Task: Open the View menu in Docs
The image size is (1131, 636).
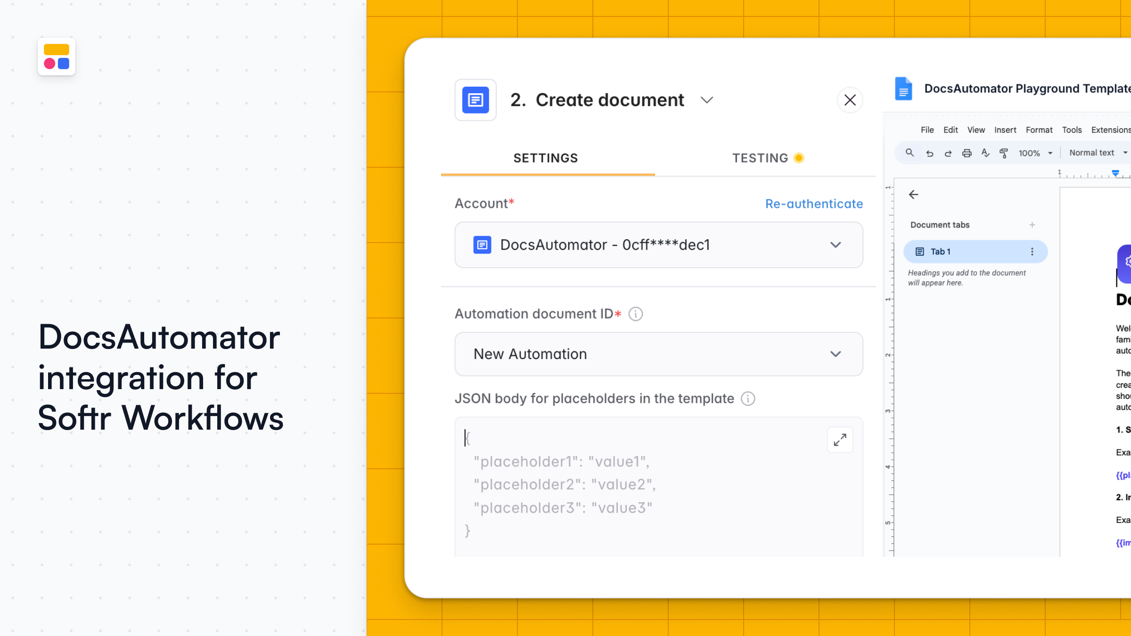Action: click(x=976, y=130)
